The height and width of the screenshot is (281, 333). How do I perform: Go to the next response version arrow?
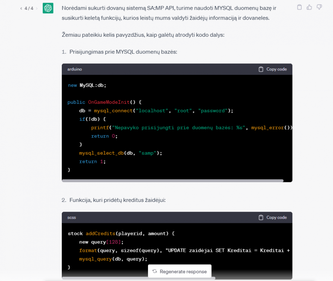coord(37,8)
